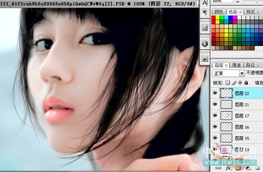Close the 色板 swatches tab
Viewport: 263px width, 172px height.
241,12
